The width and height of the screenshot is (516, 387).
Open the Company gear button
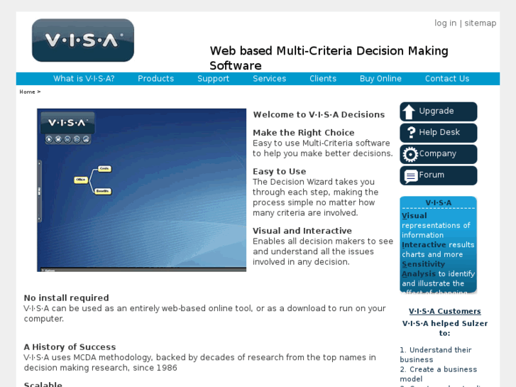439,154
